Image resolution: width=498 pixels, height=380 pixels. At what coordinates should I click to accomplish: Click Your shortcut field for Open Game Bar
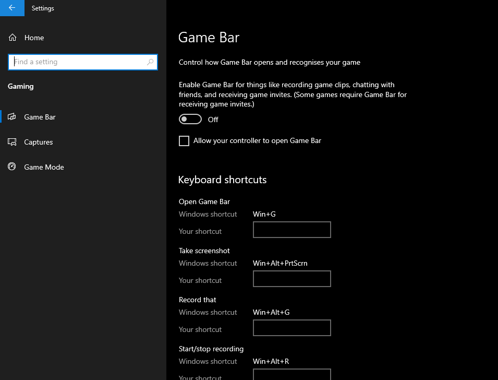[x=292, y=230]
